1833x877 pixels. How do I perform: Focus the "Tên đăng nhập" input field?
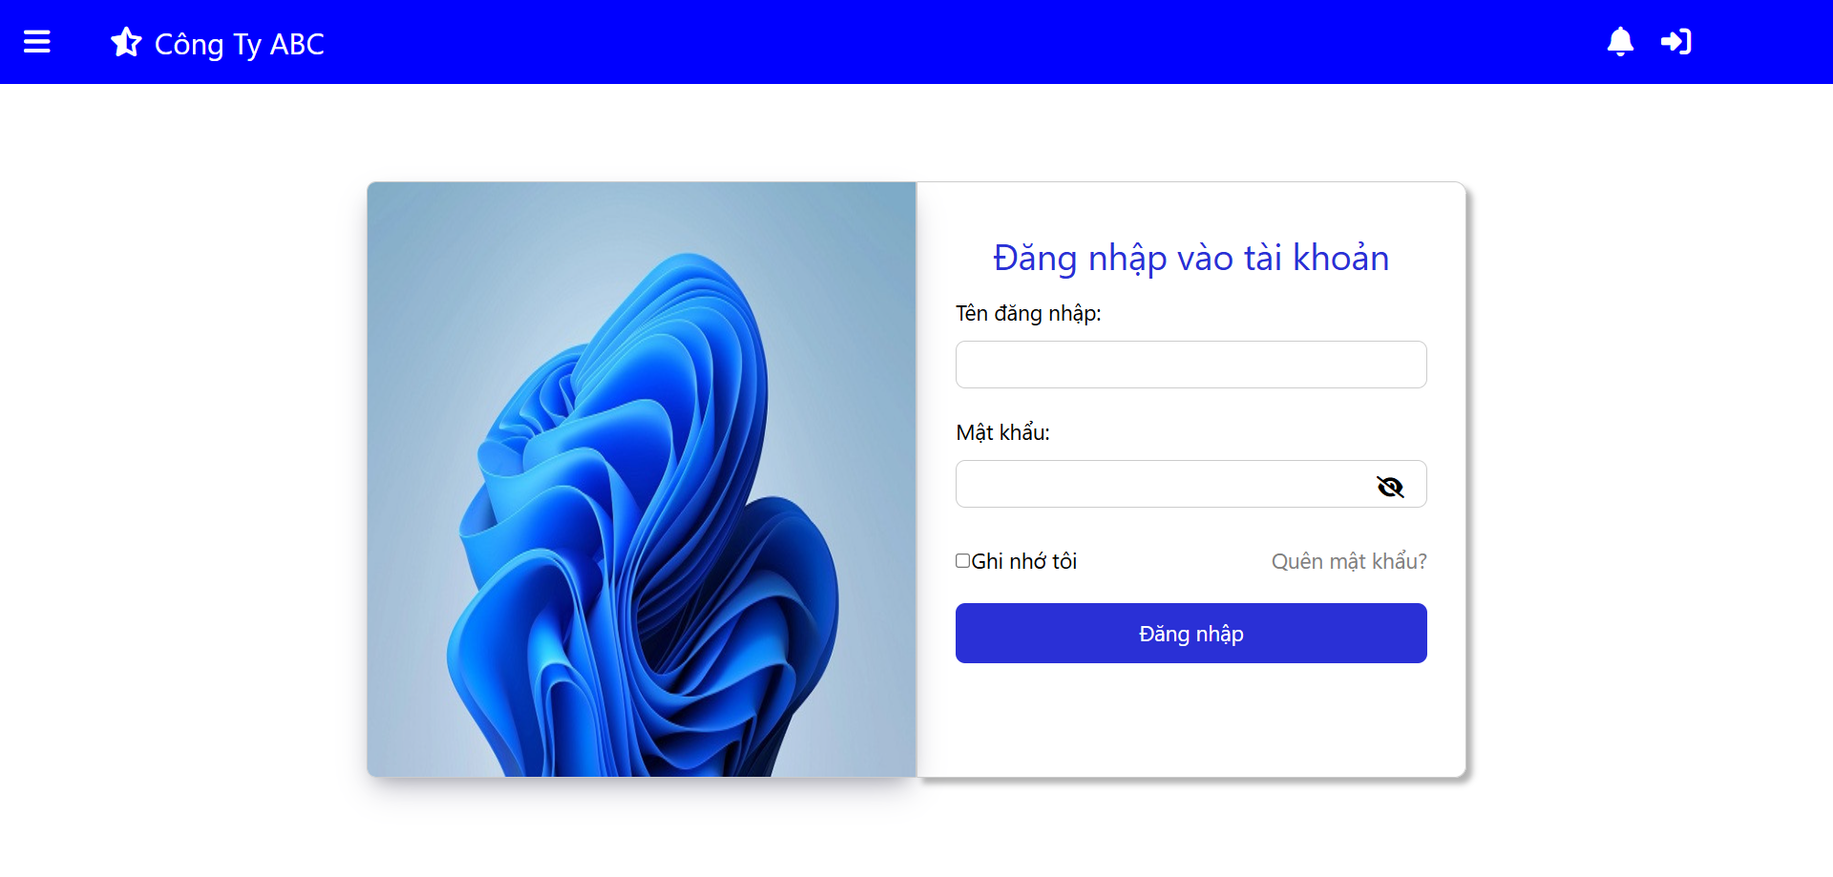1190,365
